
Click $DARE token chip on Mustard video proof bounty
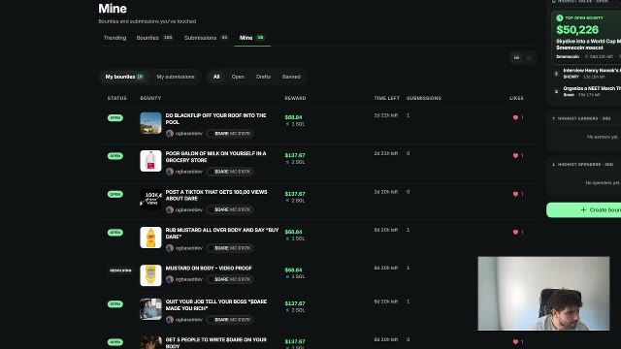coord(230,279)
